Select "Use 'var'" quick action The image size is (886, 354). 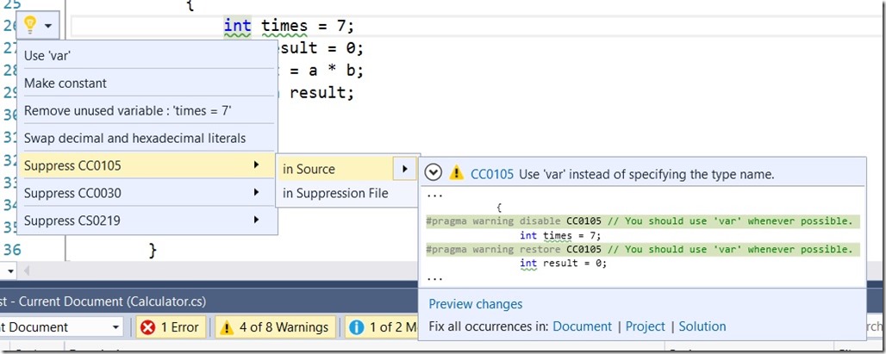coord(47,56)
